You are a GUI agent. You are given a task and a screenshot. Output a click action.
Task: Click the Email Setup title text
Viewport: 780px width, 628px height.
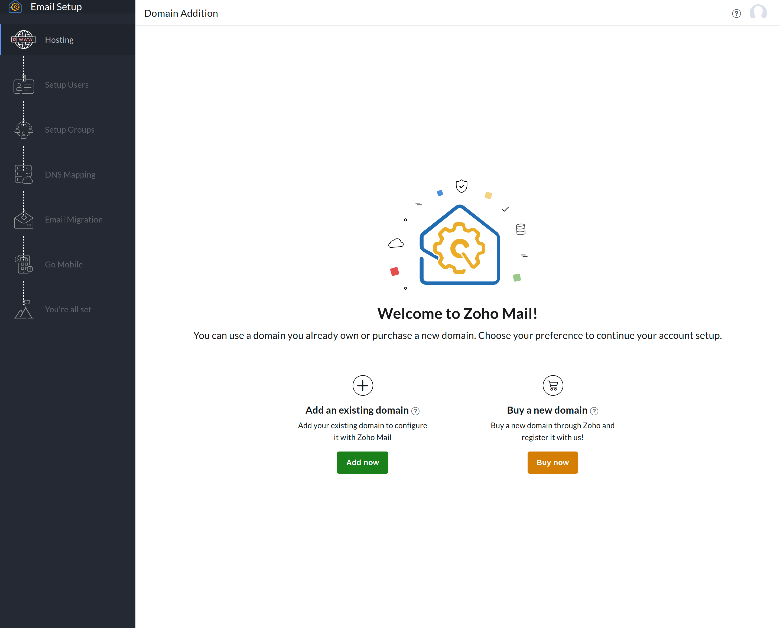pyautogui.click(x=56, y=7)
